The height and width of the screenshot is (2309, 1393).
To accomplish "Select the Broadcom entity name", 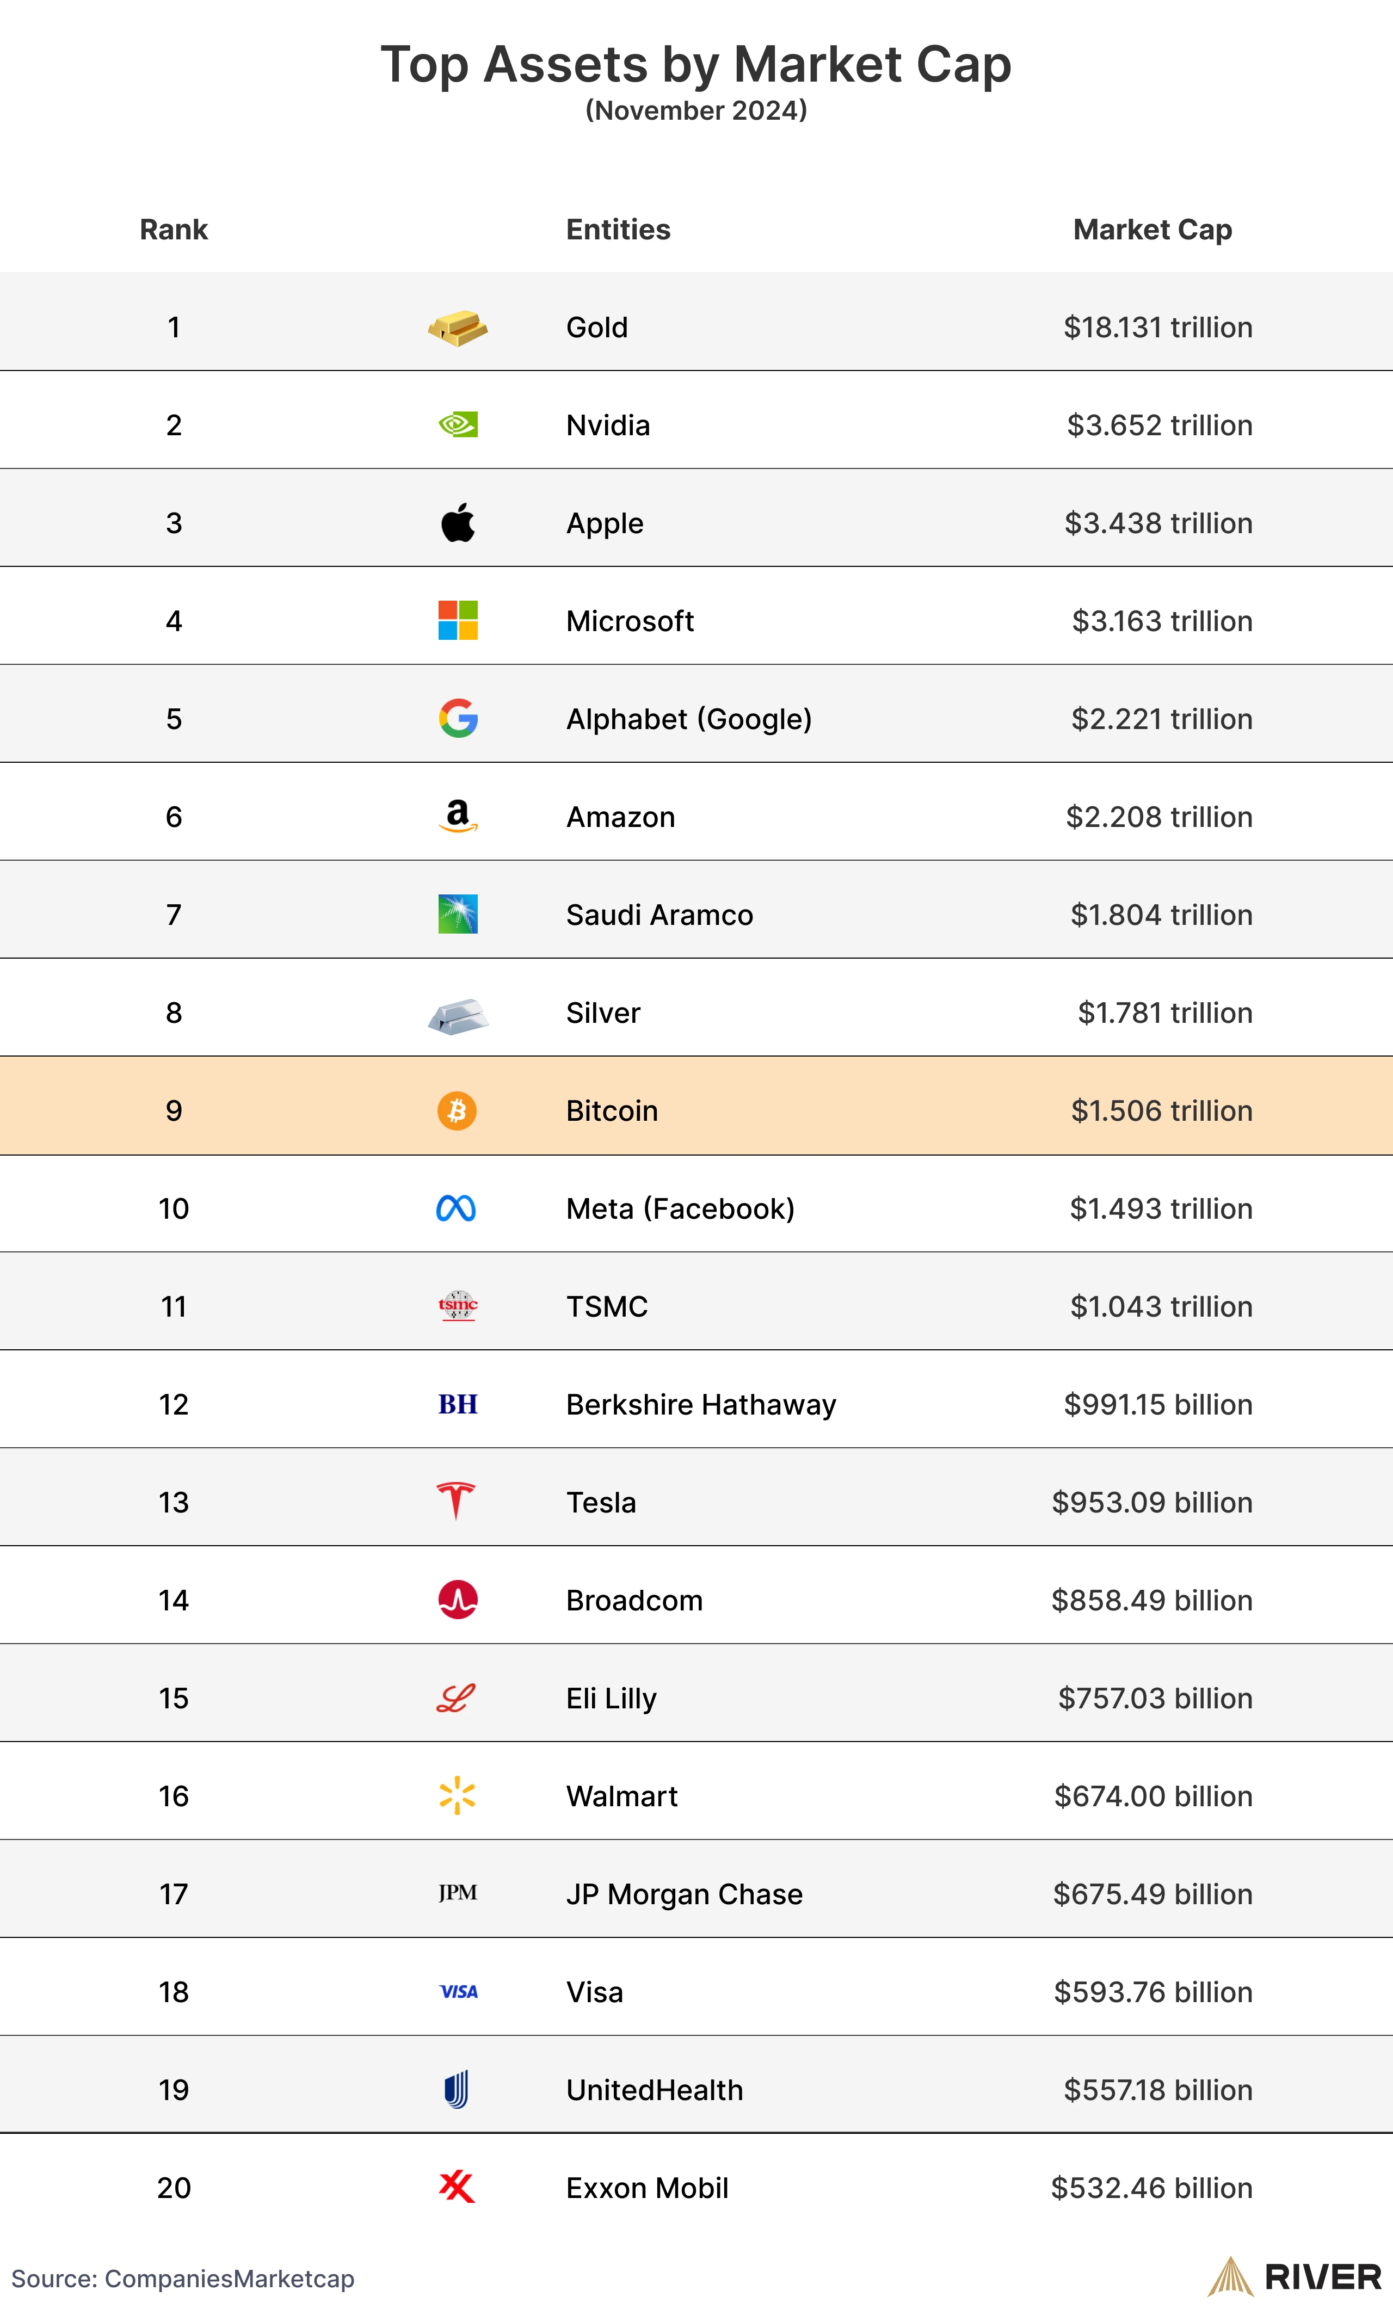I will (x=634, y=1600).
